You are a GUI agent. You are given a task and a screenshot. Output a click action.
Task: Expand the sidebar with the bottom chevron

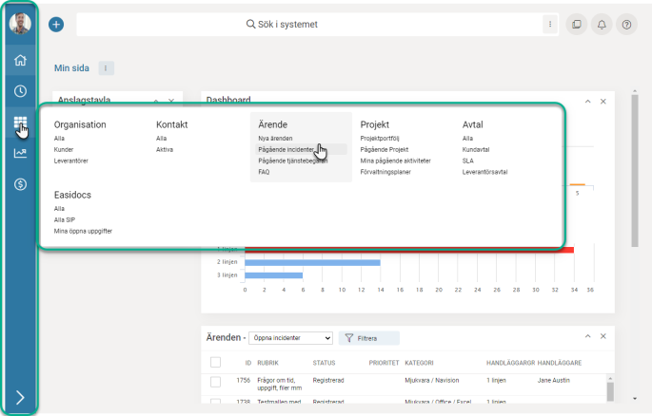coord(20,398)
